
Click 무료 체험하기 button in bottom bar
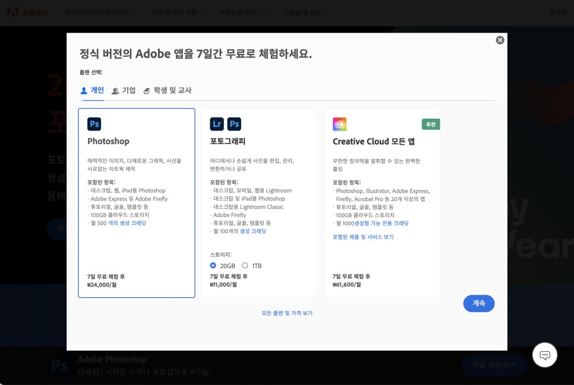(494, 365)
